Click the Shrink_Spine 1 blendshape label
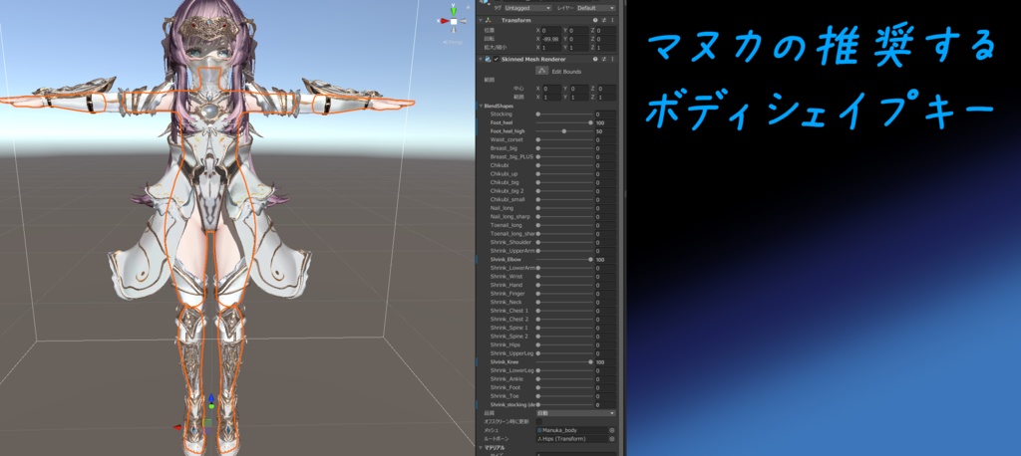1021x456 pixels. [x=510, y=328]
